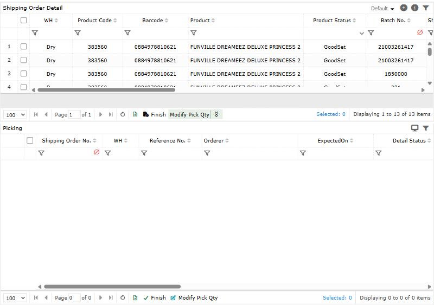Viewport: 434px width, 305px height.
Task: Toggle the filter funnel in Picking header
Action: tap(426, 128)
